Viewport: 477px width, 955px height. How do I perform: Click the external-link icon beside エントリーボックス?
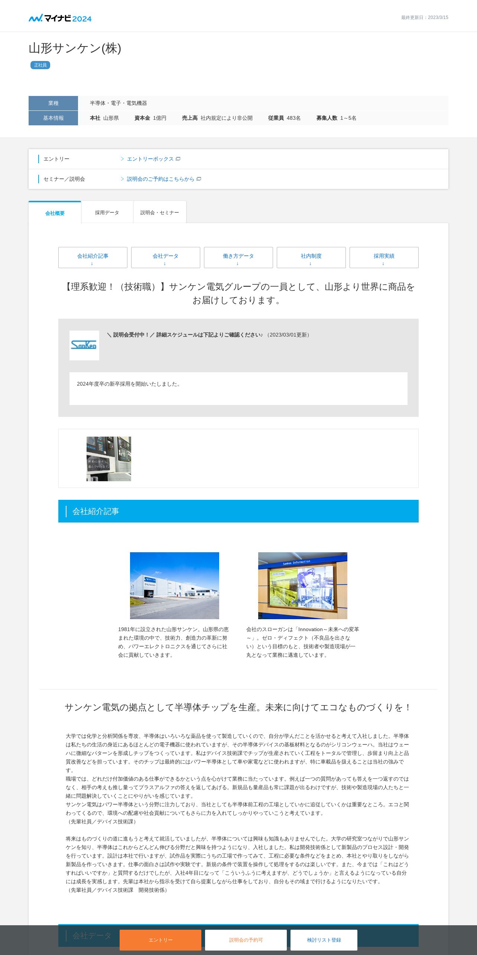click(x=178, y=159)
